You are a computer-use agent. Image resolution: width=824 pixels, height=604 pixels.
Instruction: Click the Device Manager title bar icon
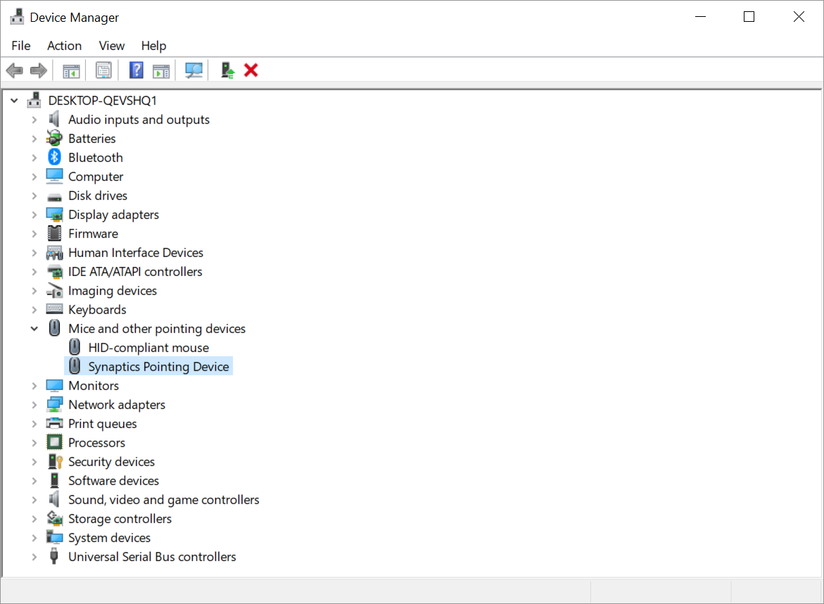coord(18,17)
